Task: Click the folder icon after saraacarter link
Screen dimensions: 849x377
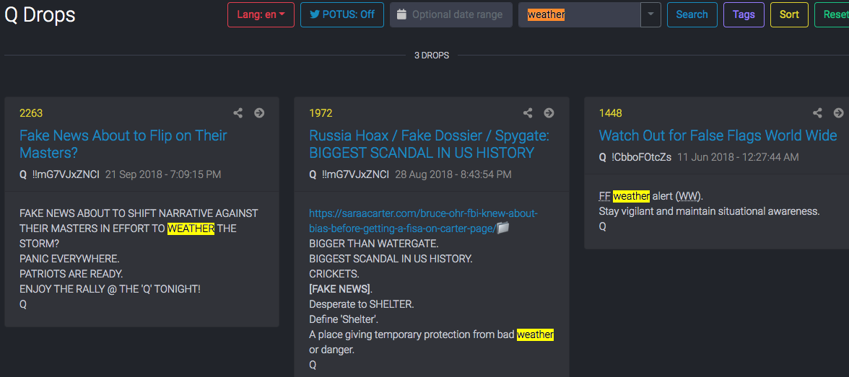Action: coord(504,229)
